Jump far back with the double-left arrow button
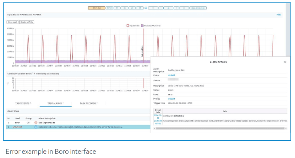The width and height of the screenshot is (295, 158). pyautogui.click(x=153, y=8)
